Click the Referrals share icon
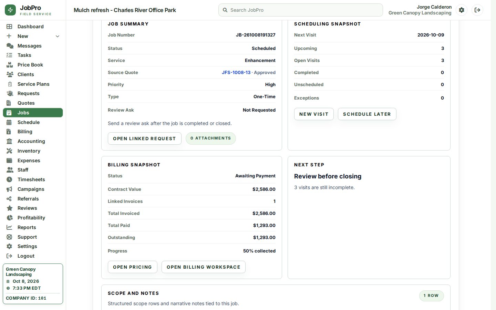The width and height of the screenshot is (496, 310). click(x=9, y=199)
